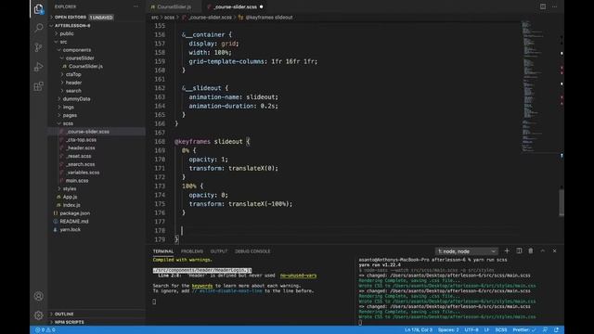This screenshot has width=594, height=334.
Task: Open yarn.lock in the file tree
Action: click(71, 229)
